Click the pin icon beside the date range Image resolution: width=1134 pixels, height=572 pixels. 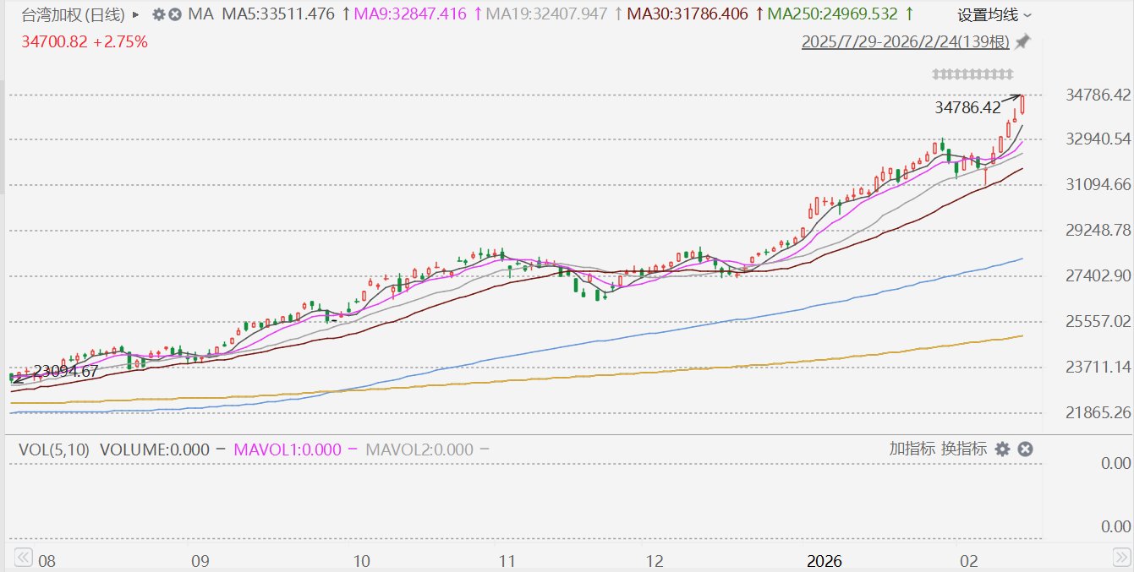point(1023,41)
